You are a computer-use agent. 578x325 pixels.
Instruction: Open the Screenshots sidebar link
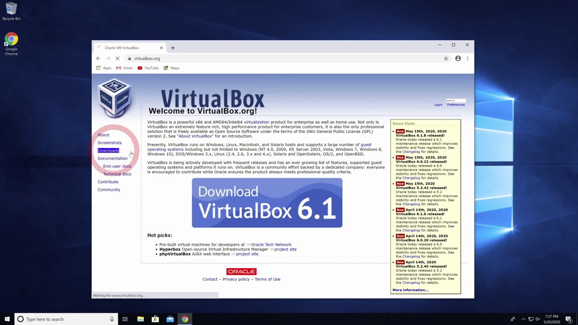tap(109, 143)
